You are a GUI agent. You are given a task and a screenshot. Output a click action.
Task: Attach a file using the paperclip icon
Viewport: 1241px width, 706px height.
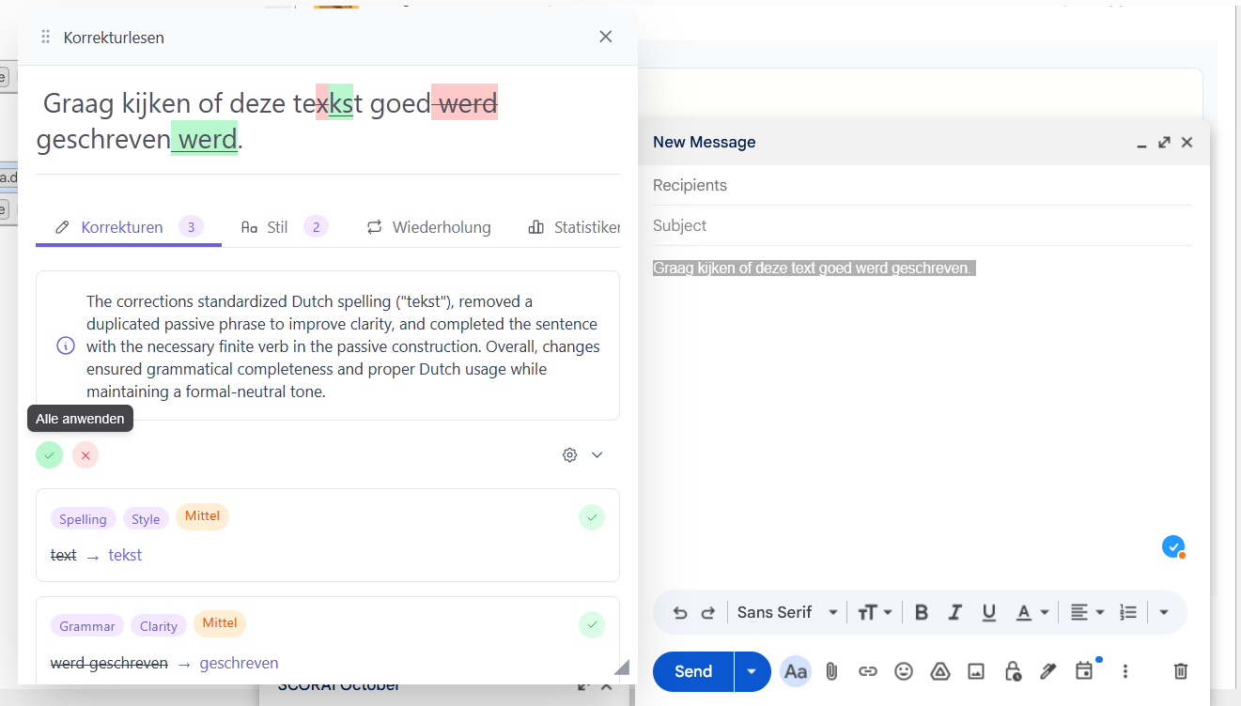(x=831, y=671)
